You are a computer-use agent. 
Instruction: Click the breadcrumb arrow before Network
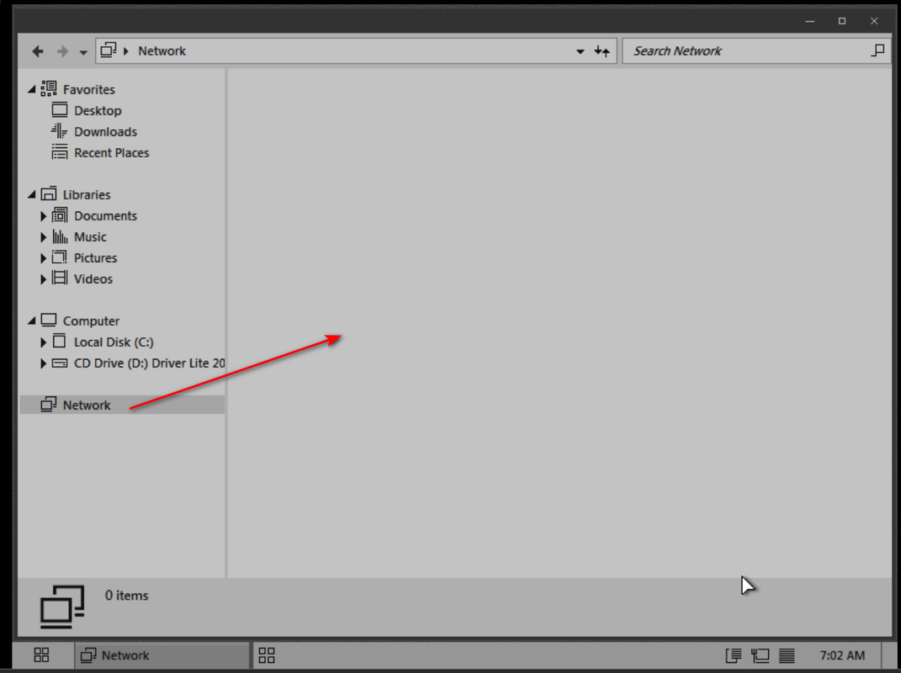[x=126, y=51]
